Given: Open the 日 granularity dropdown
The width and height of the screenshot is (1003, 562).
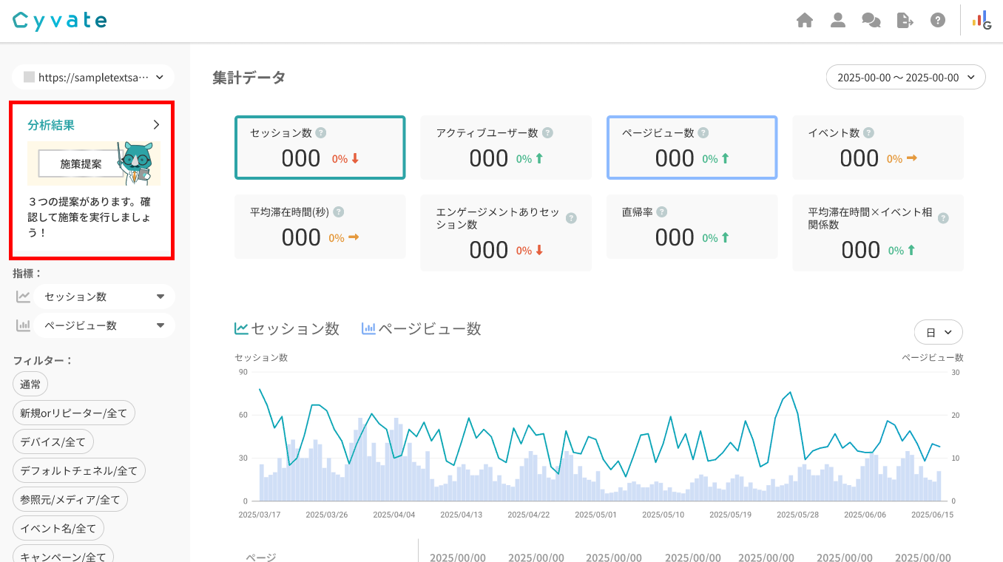Looking at the screenshot, I should click(x=938, y=333).
